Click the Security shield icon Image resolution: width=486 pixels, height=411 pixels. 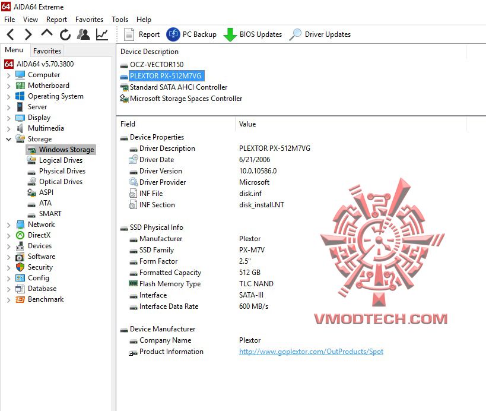tap(20, 267)
